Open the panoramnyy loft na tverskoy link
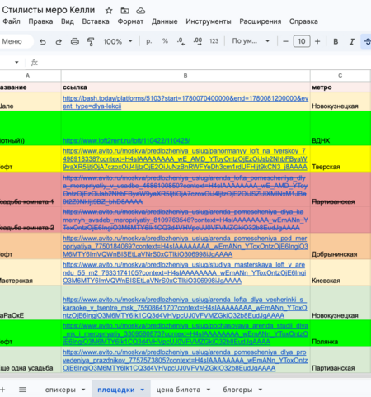371x397 pixels. [x=185, y=158]
